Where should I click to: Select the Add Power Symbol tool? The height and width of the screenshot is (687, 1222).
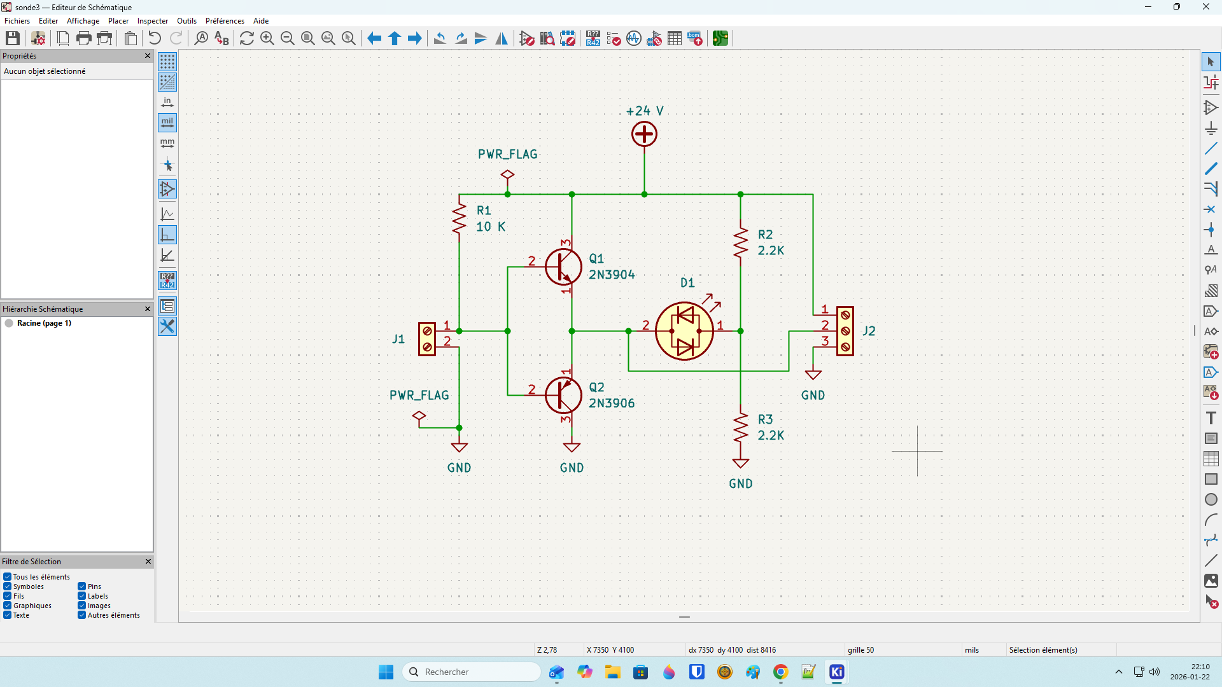tap(1211, 128)
